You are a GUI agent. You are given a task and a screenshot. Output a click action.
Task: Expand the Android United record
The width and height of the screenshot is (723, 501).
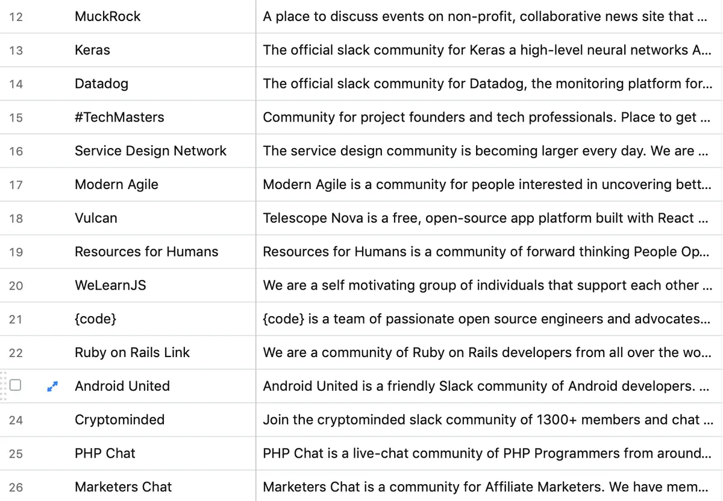point(52,387)
